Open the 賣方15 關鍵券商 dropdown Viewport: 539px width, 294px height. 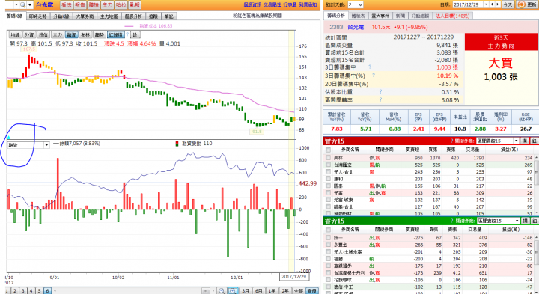pyautogui.click(x=498, y=221)
